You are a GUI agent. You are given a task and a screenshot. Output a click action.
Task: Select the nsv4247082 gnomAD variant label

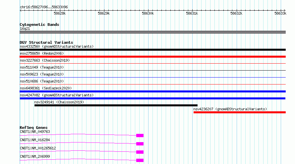click(x=57, y=95)
